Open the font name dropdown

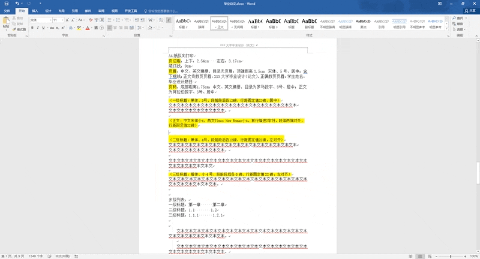50,20
